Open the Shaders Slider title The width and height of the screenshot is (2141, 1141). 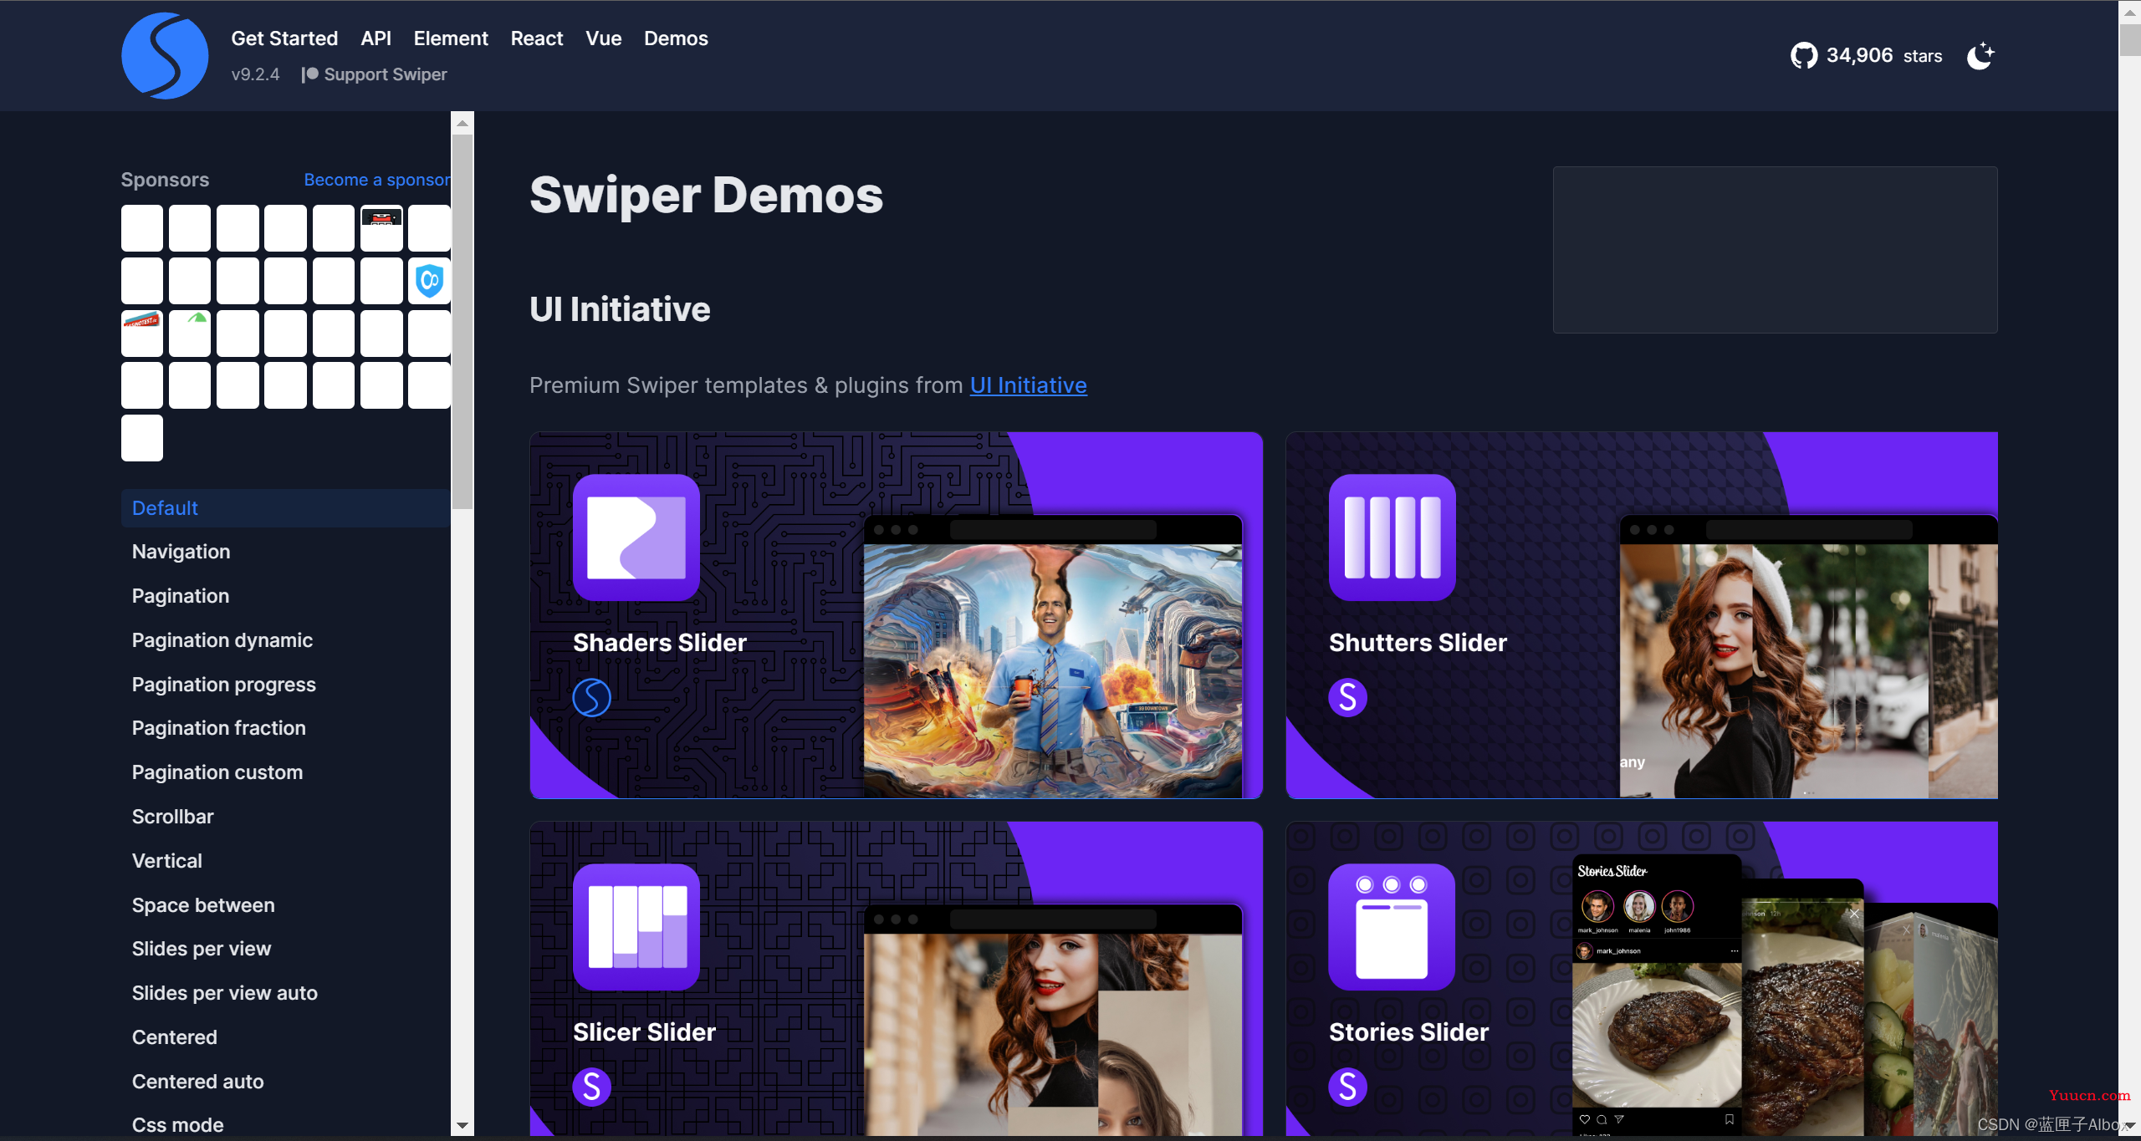click(660, 643)
